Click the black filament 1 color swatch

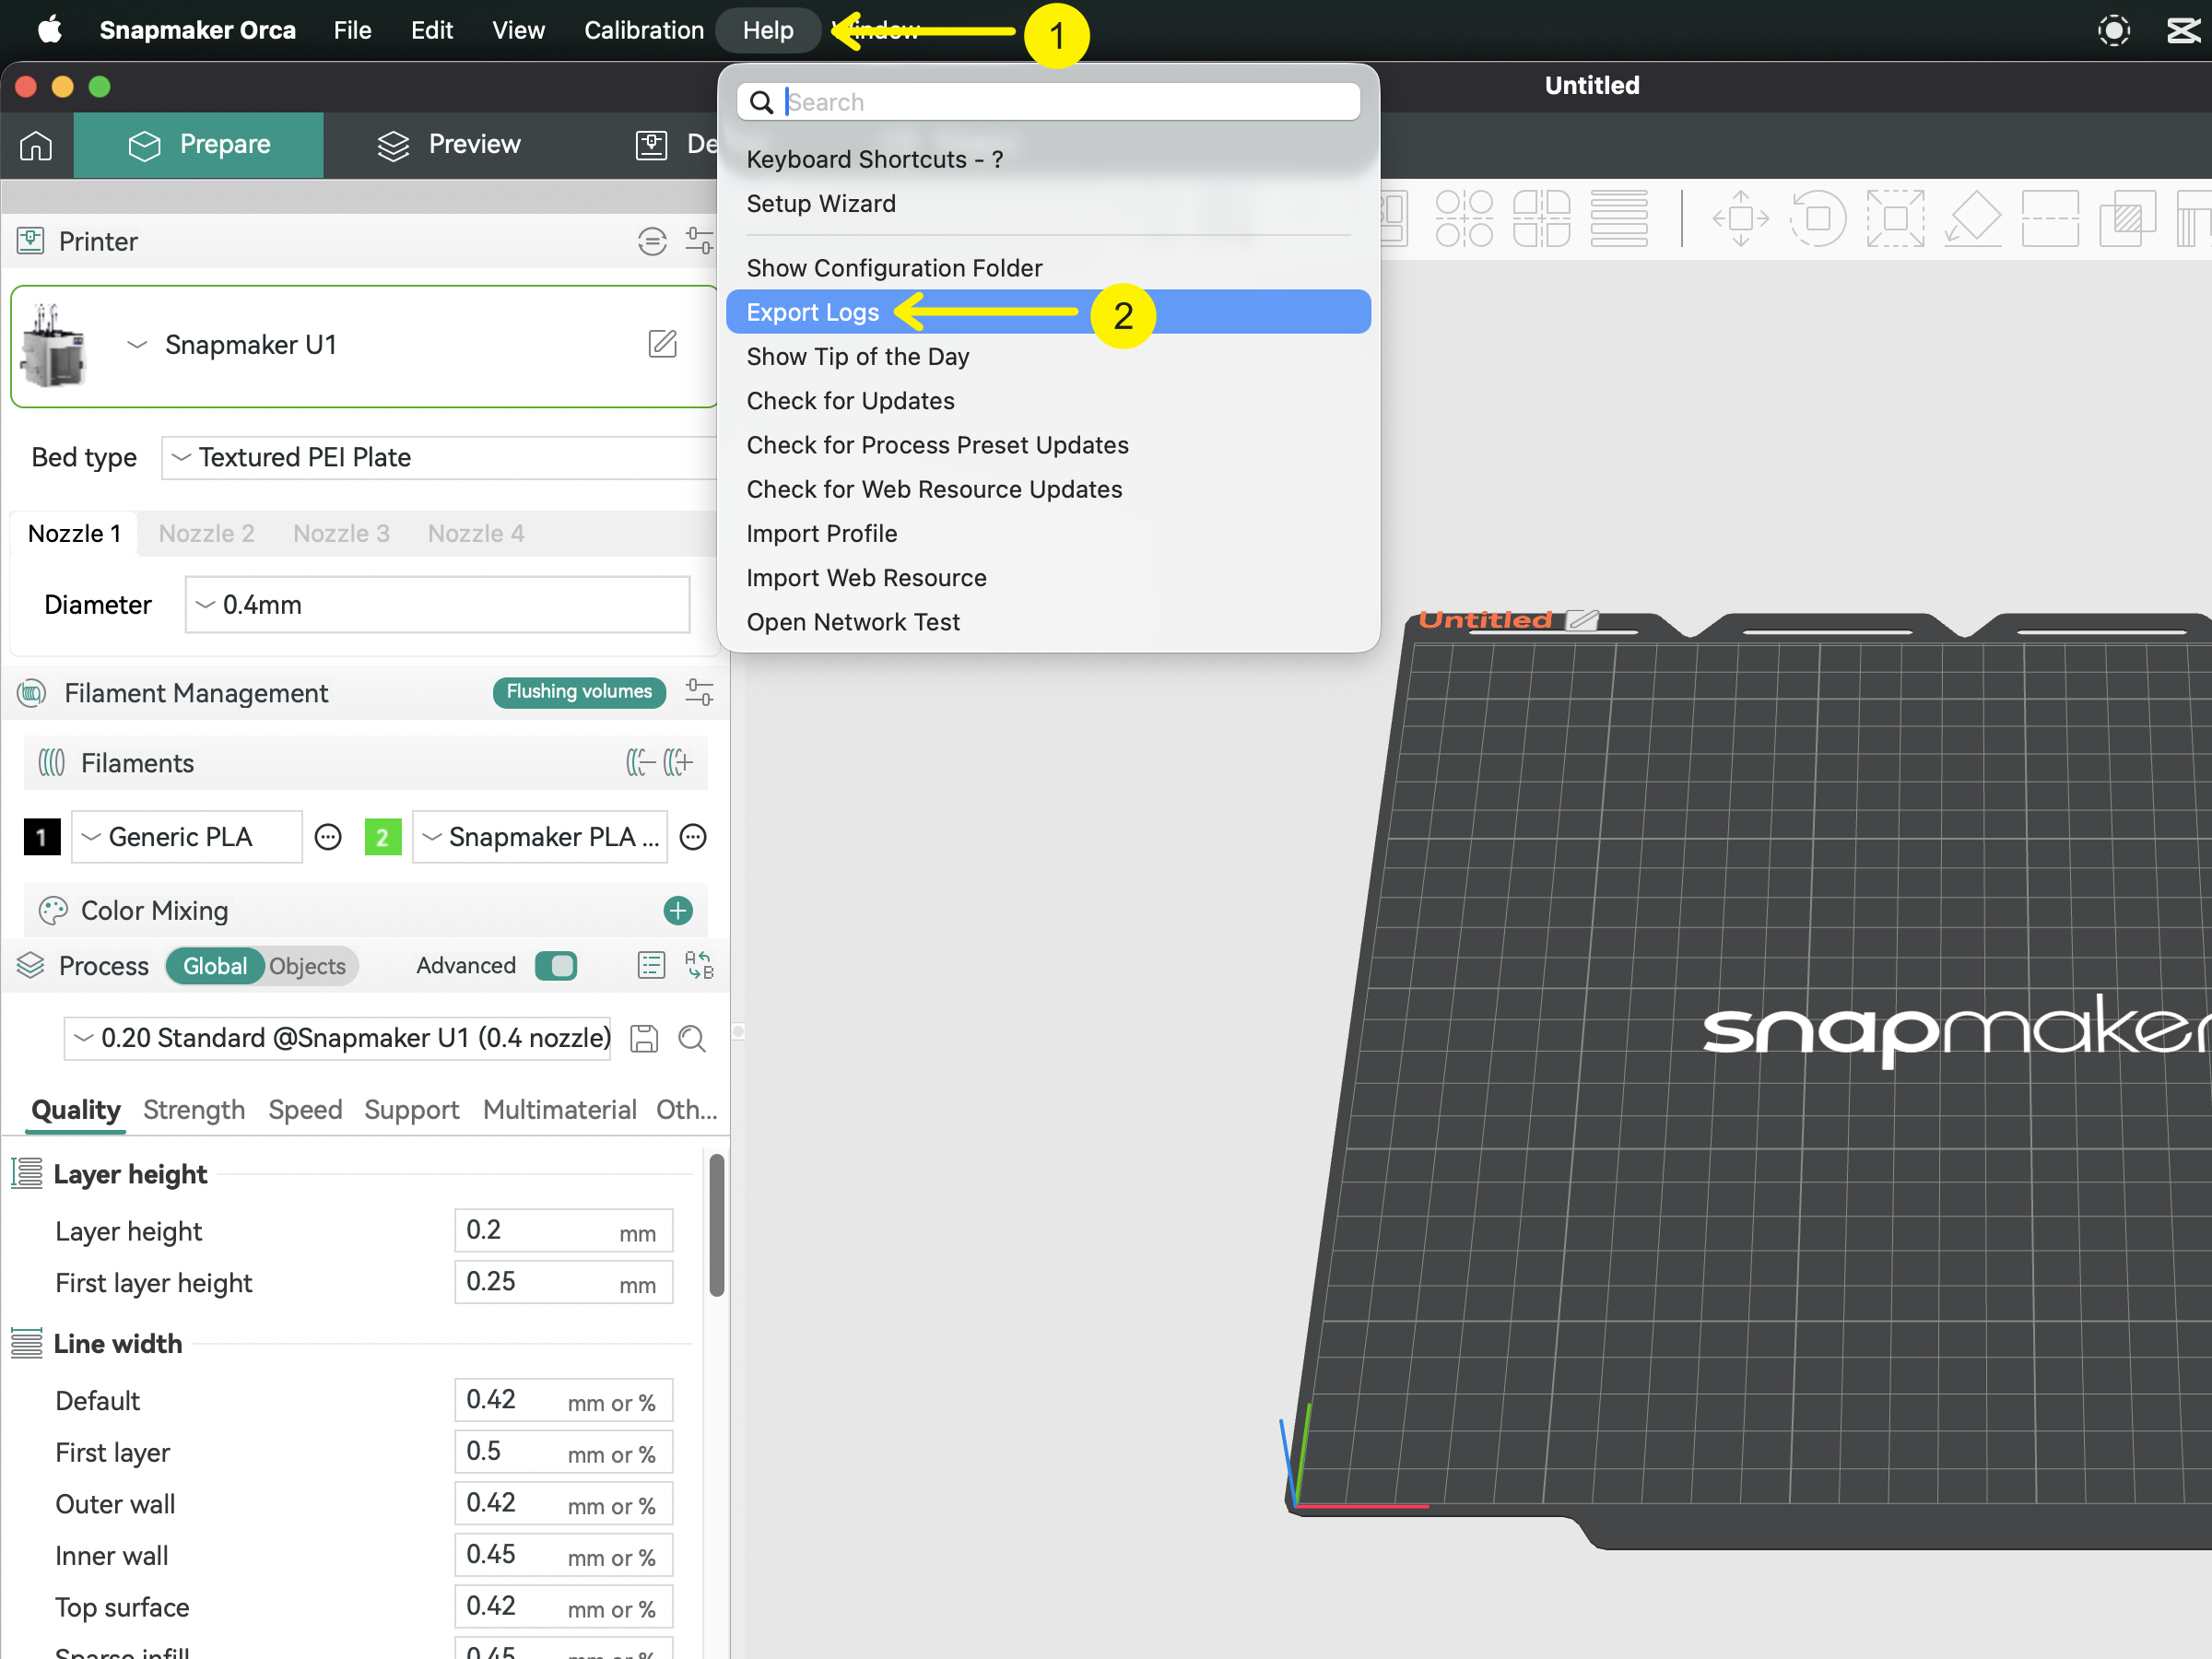pyautogui.click(x=41, y=837)
